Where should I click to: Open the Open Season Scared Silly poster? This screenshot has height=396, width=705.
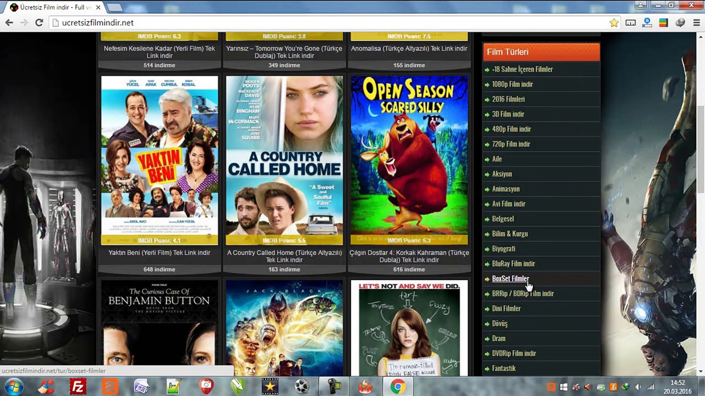(409, 160)
